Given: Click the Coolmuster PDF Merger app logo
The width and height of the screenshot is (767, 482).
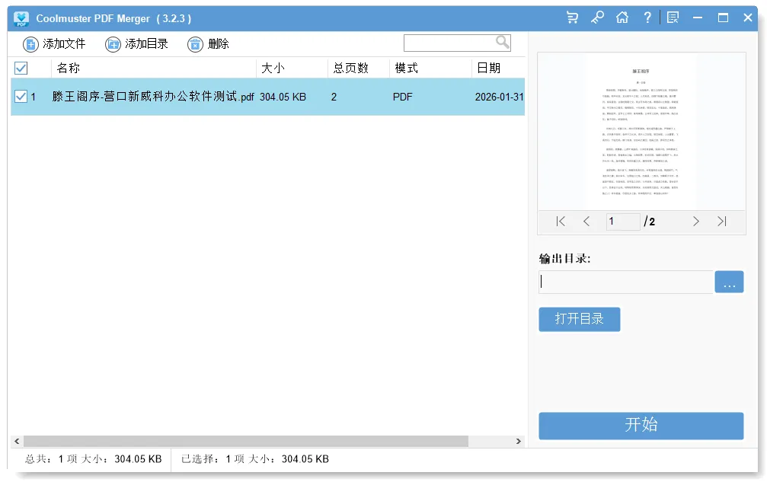Looking at the screenshot, I should coord(21,18).
